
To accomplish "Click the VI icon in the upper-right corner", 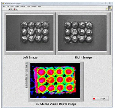I will pos(110,8).
